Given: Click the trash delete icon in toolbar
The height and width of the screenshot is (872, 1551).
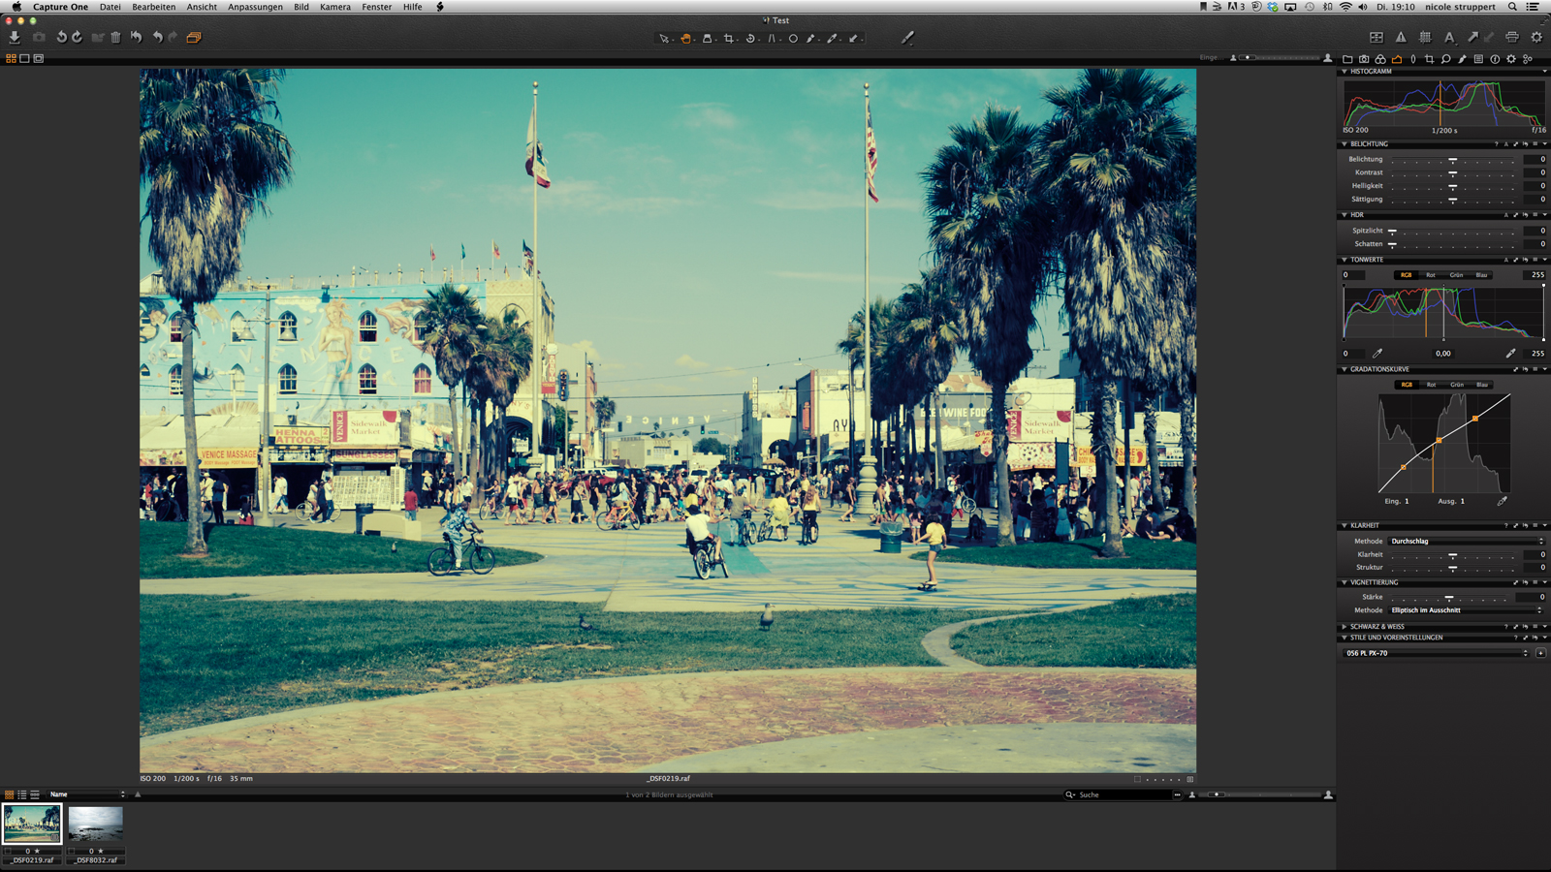Looking at the screenshot, I should (115, 37).
